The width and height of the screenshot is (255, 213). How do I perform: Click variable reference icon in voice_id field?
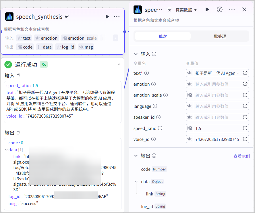(x=245, y=139)
